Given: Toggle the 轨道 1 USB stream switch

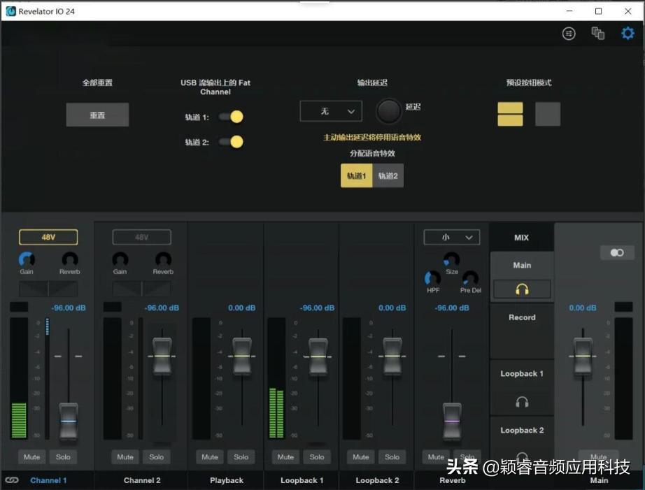Looking at the screenshot, I should pyautogui.click(x=231, y=117).
